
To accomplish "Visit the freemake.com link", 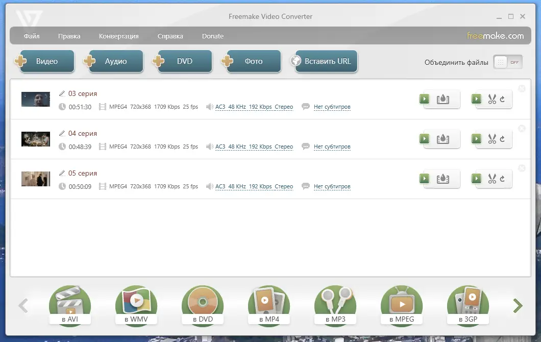I will [x=495, y=36].
